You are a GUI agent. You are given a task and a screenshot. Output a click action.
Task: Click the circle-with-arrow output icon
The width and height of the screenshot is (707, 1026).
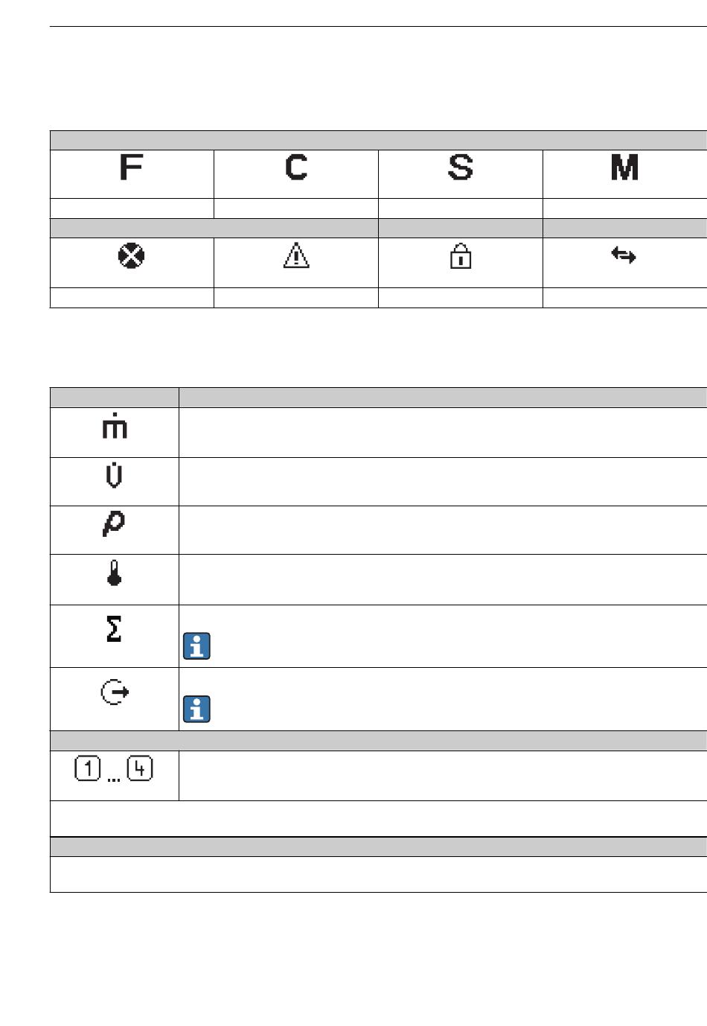[x=115, y=692]
